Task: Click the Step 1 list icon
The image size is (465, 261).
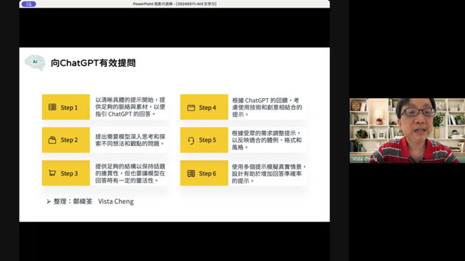Action: click(x=52, y=107)
